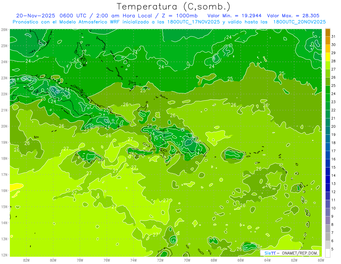The width and height of the screenshot is (341, 264).
Task: Click the "80W" longitude axis label
Action: point(53,260)
